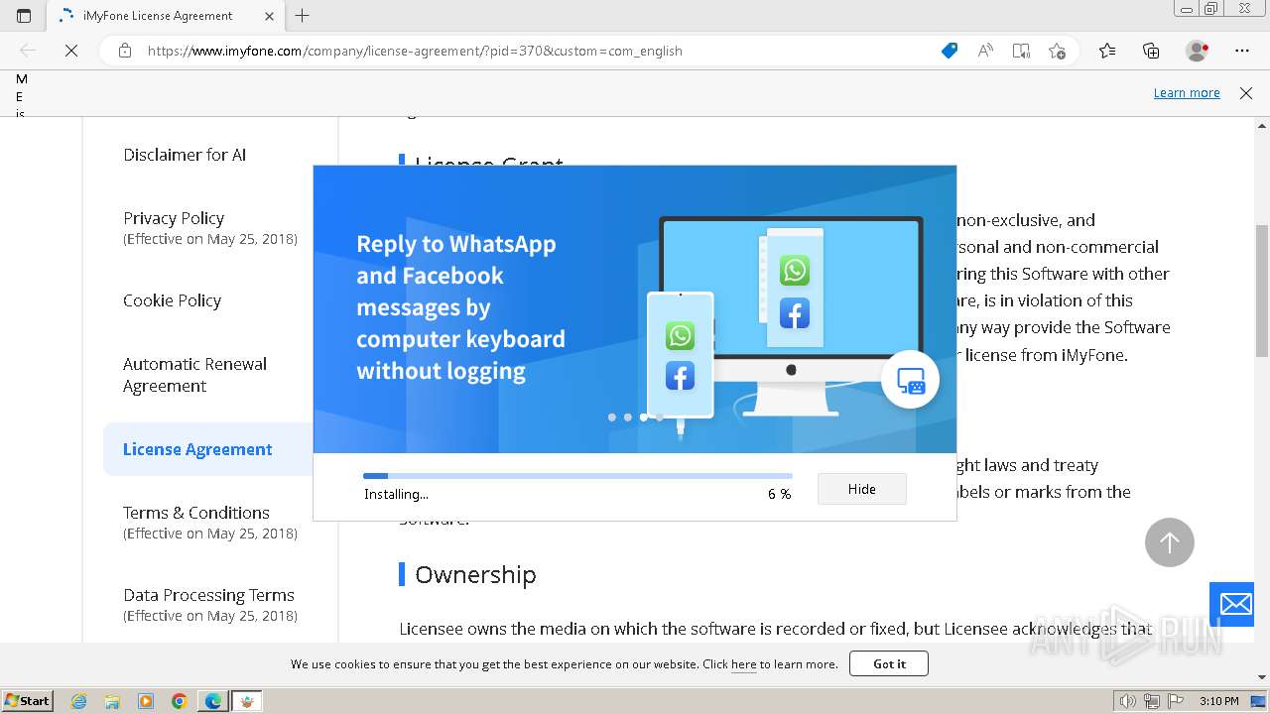The height and width of the screenshot is (714, 1270).
Task: Select the iMyFone License Agreement tab
Action: click(x=165, y=16)
